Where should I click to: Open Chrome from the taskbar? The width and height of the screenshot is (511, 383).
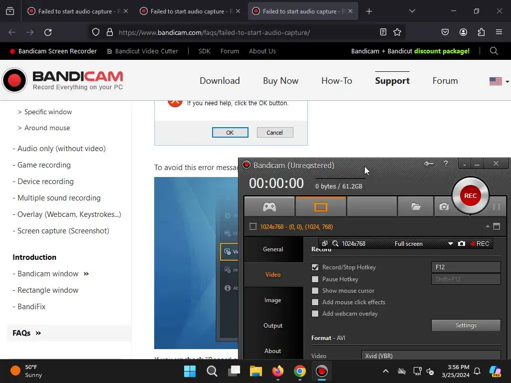coord(299,371)
